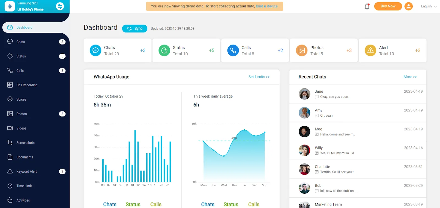Screen dimensions: 440x208
Task: Click the orange Photos card icon
Action: point(302,50)
